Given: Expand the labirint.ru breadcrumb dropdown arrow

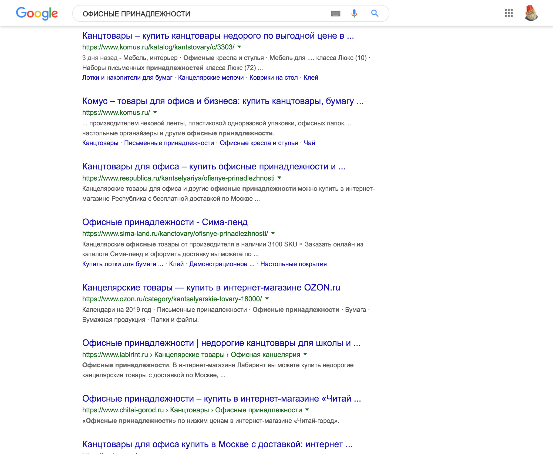Looking at the screenshot, I should [305, 354].
